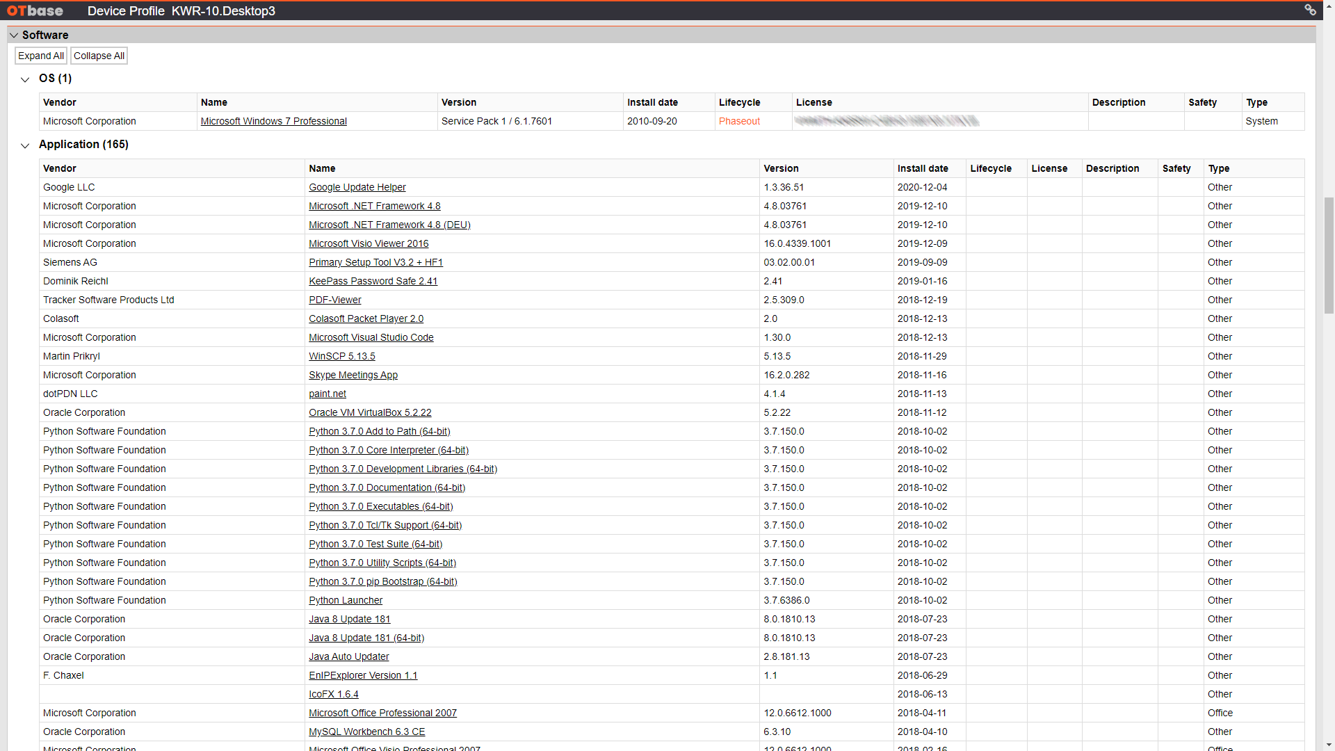Viewport: 1335px width, 751px height.
Task: Collapse the Application (165) group
Action: (x=25, y=145)
